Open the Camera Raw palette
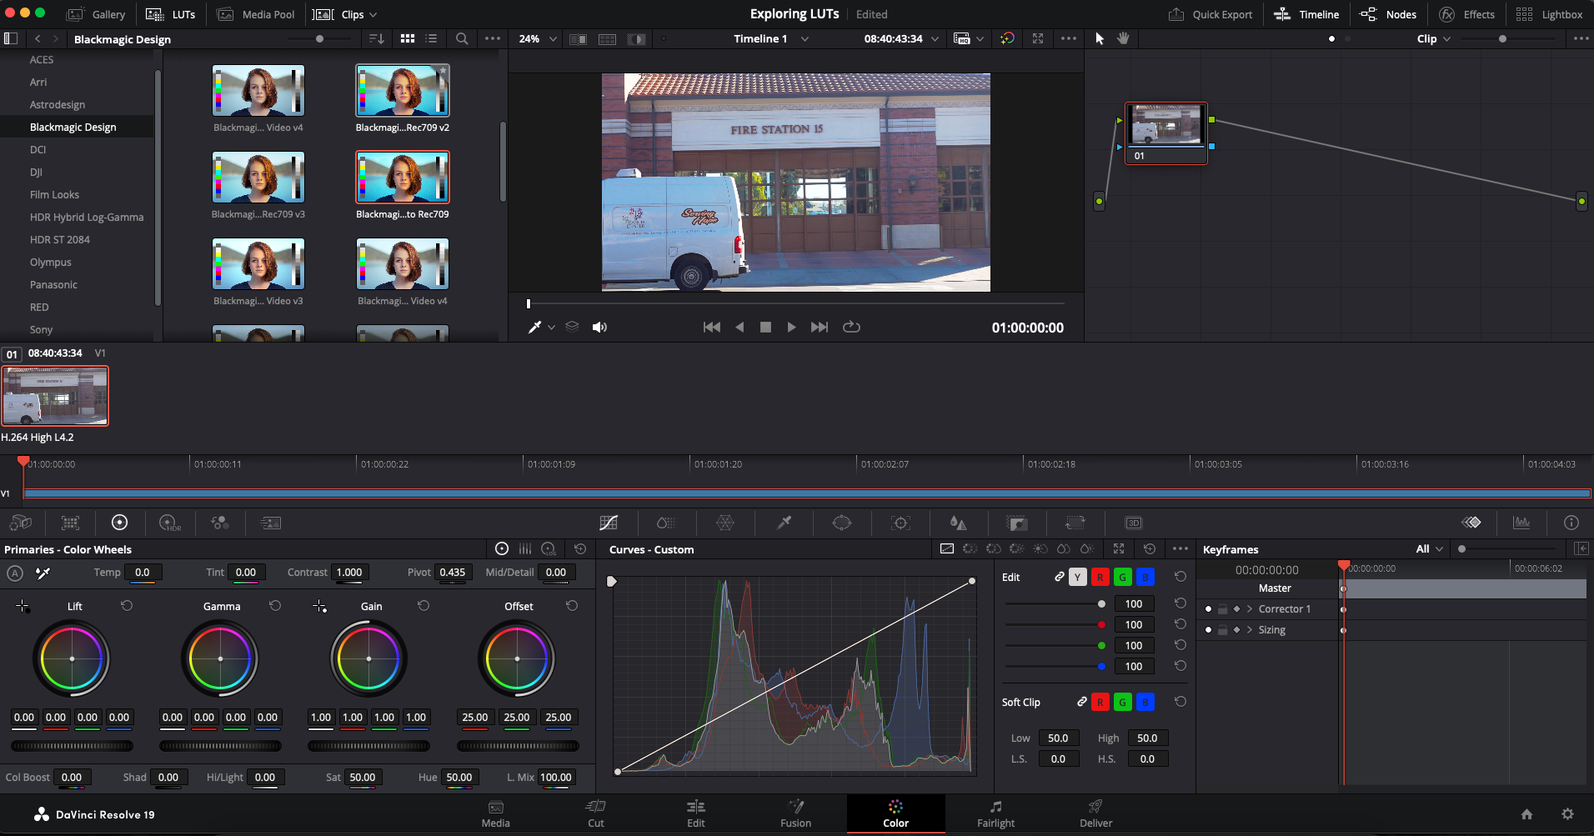Viewport: 1594px width, 836px height. (x=21, y=523)
